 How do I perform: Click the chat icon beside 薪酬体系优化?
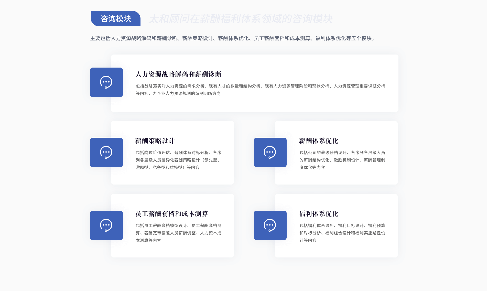(270, 152)
